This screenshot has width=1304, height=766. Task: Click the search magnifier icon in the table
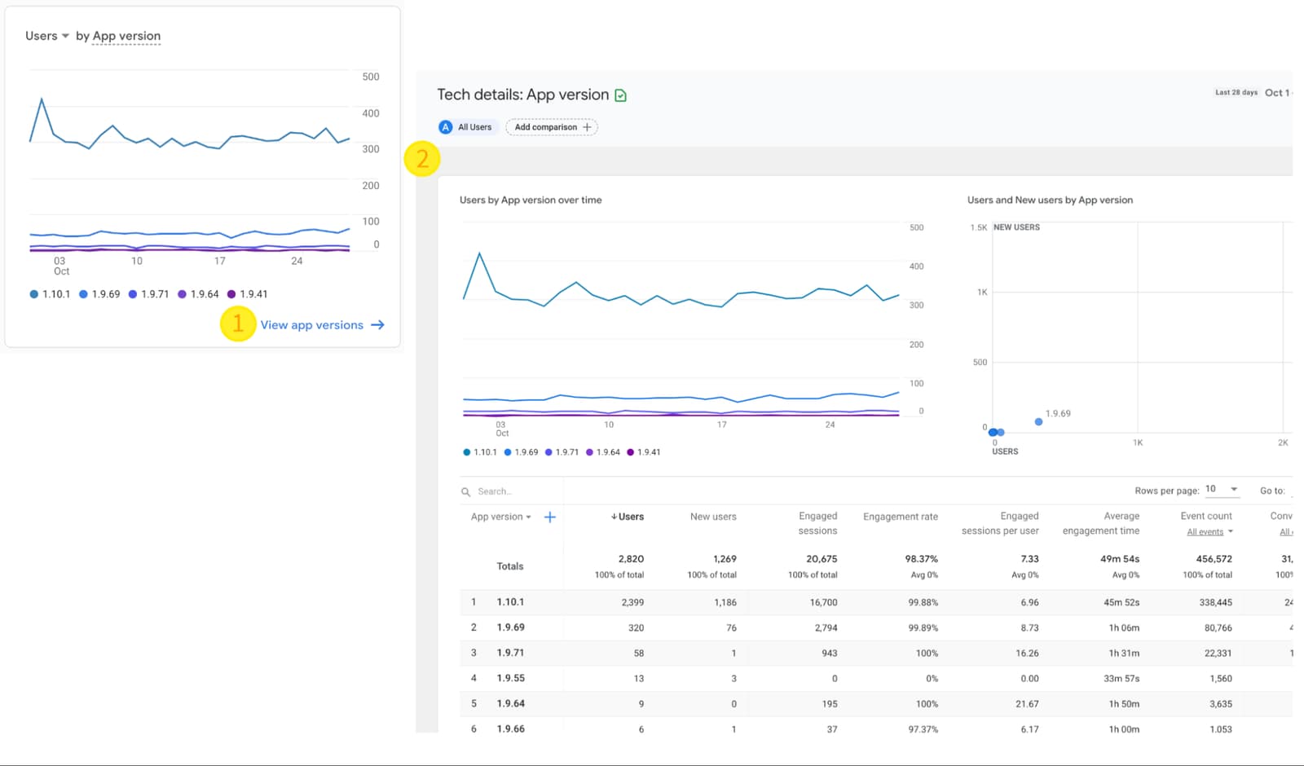coord(466,492)
